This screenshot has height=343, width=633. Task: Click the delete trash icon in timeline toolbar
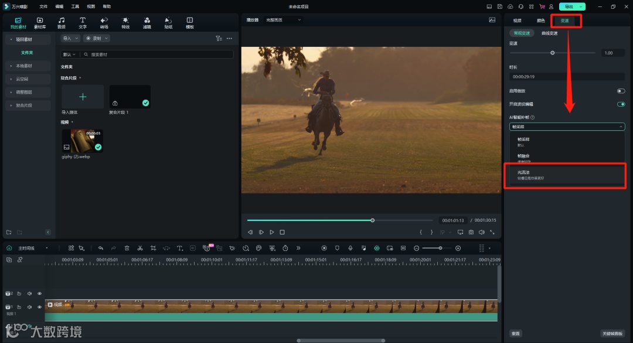click(127, 248)
